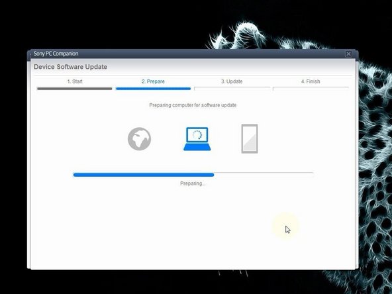Click the Device Software Update heading
This screenshot has height=294, width=392.
70,67
